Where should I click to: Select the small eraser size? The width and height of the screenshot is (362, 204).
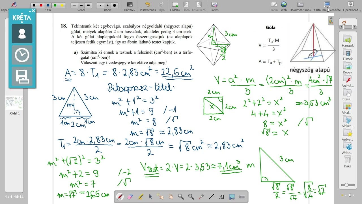[x=101, y=5]
